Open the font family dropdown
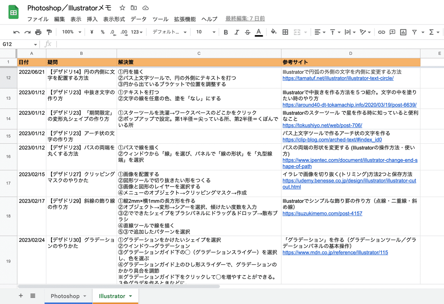The height and width of the screenshot is (304, 444). [169, 32]
